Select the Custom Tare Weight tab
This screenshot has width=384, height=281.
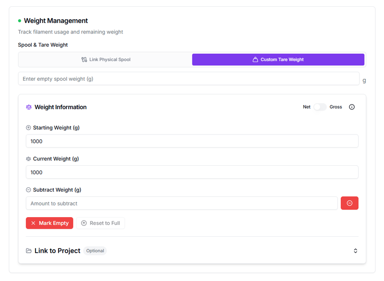278,60
